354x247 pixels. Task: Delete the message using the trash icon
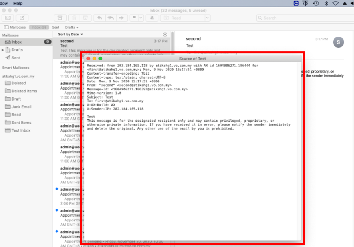(73, 18)
